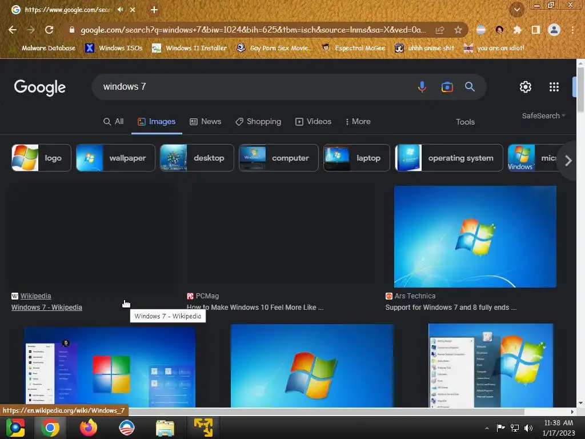Screen dimensions: 585x439
Task: Show hidden tray icons arrow
Action: click(x=487, y=428)
